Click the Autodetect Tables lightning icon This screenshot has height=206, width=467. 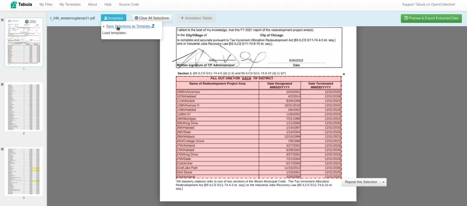click(x=182, y=18)
